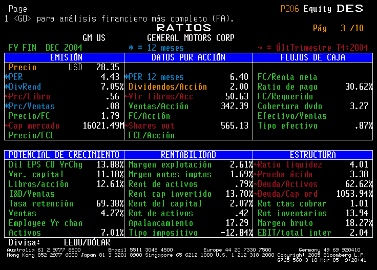Screen dimensions: 377x270
Task: Click the ~Prc/Libro label
Action: coord(28,96)
